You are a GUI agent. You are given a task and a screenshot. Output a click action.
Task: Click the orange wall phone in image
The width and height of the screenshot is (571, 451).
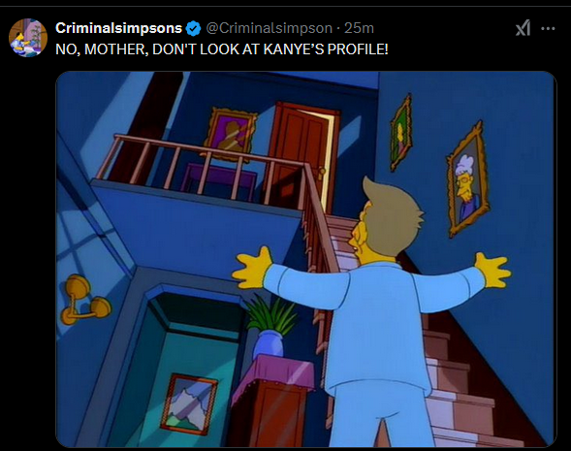85,300
